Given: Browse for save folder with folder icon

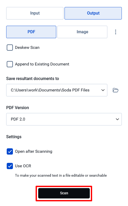Looking at the screenshot, I should point(115,90).
